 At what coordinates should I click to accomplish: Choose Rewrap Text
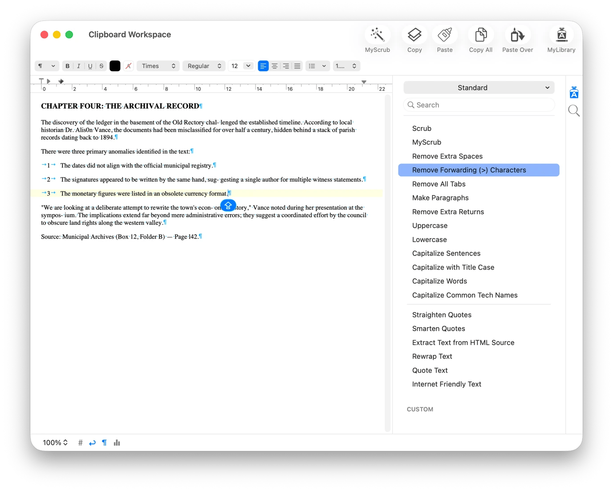479,357
